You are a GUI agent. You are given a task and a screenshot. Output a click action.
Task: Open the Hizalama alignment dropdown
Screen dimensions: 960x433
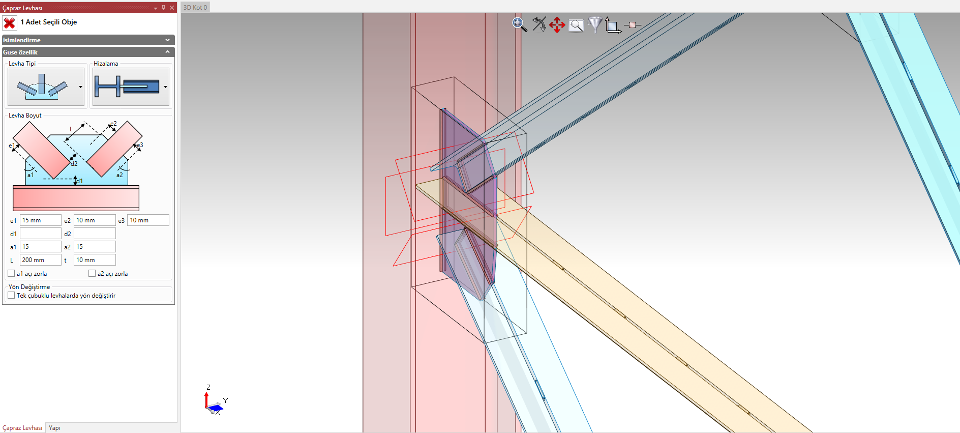click(x=165, y=87)
